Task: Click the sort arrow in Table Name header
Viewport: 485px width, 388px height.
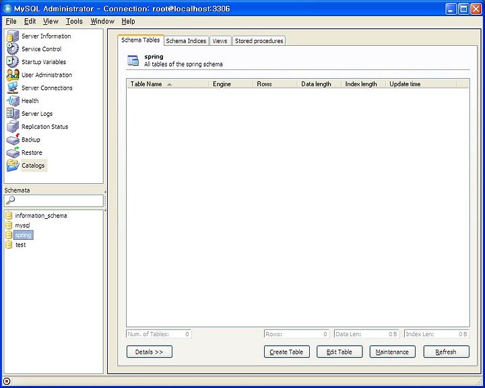Action: [169, 84]
